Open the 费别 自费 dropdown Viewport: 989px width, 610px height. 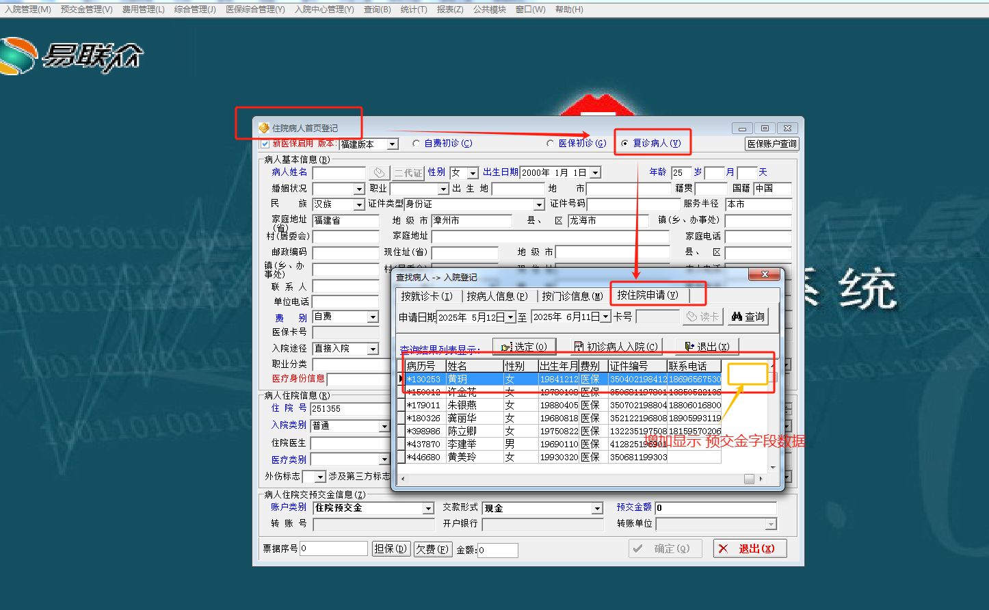373,317
